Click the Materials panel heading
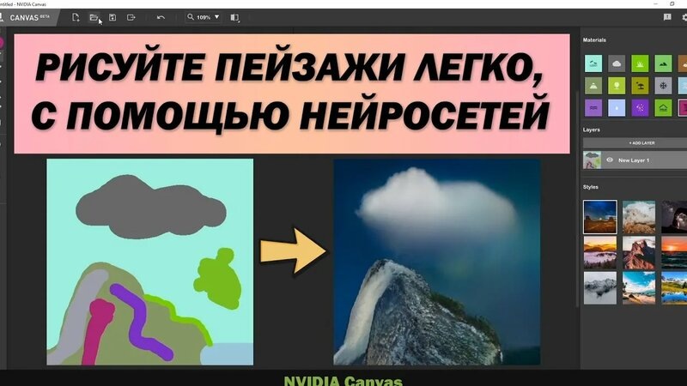 point(594,39)
